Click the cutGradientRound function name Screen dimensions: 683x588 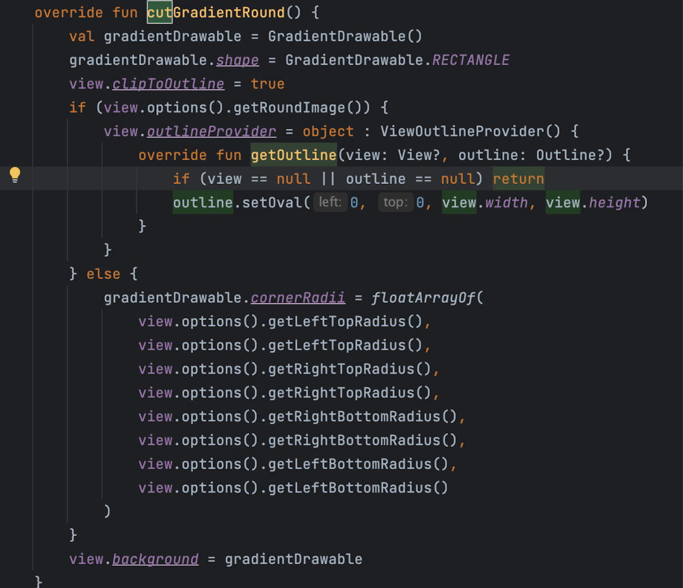coord(216,13)
